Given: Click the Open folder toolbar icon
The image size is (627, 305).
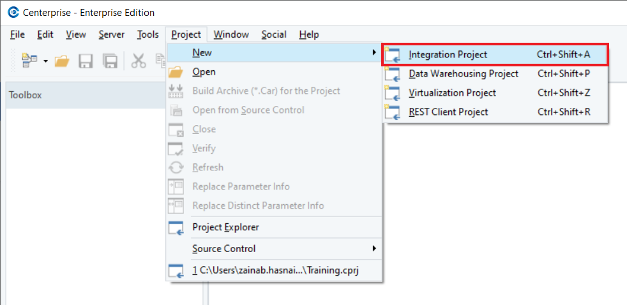Looking at the screenshot, I should (61, 61).
